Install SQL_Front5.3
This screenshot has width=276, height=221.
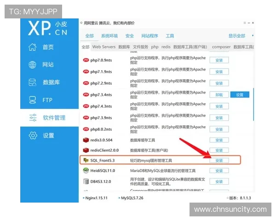coord(219,160)
